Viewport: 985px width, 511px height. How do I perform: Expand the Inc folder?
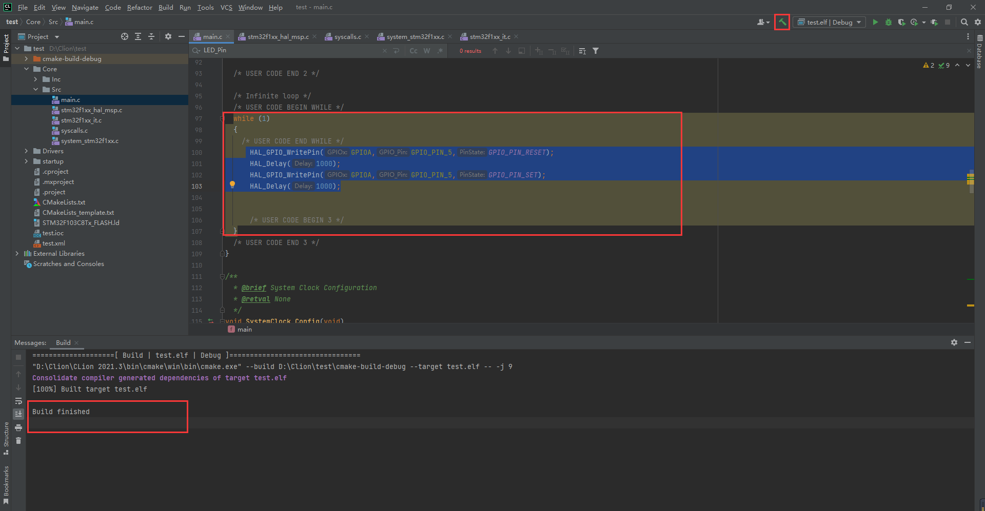click(35, 79)
